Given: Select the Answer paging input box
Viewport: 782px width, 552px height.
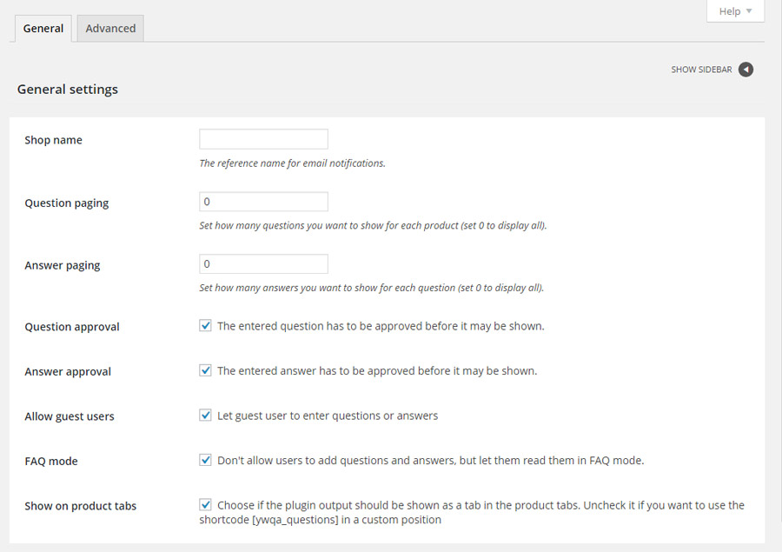Looking at the screenshot, I should point(263,263).
